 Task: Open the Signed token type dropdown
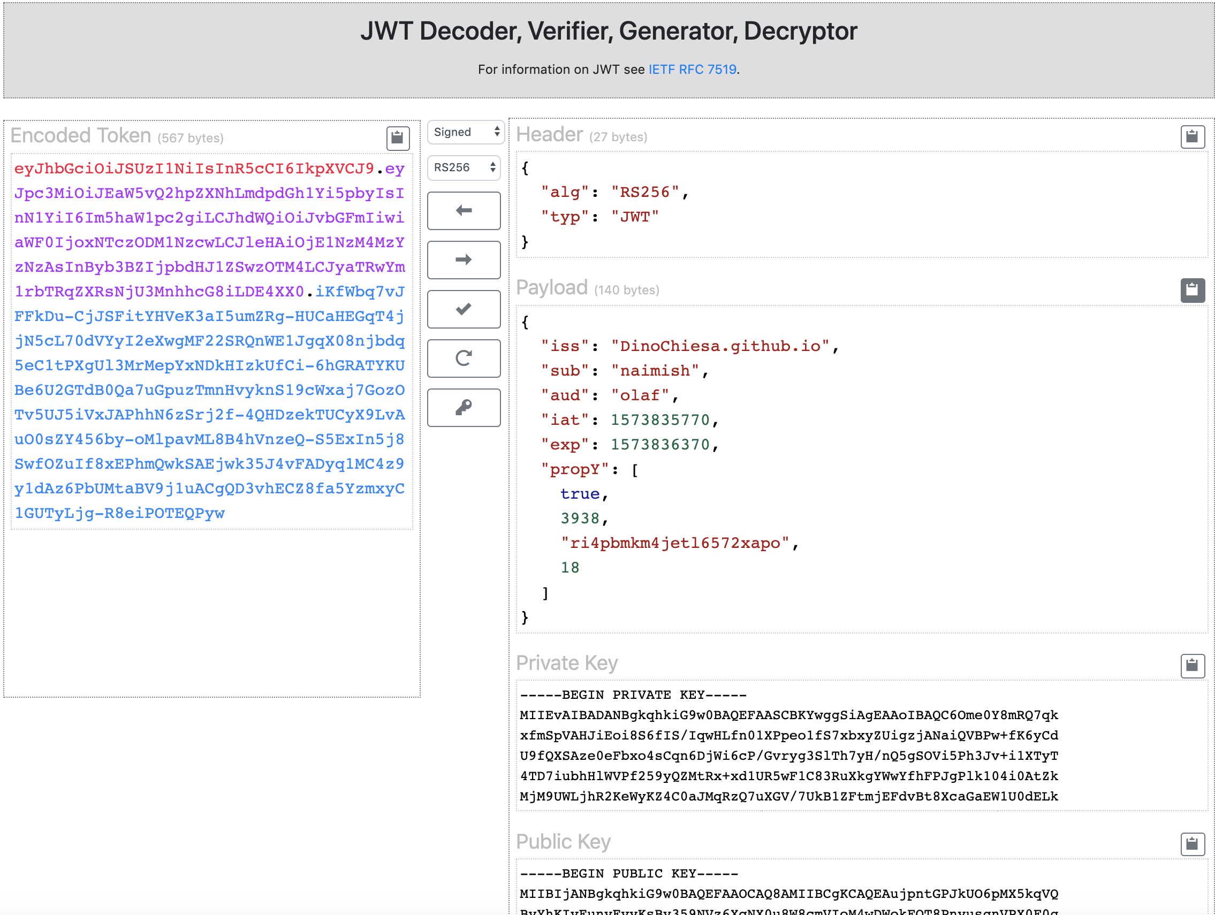tap(465, 132)
